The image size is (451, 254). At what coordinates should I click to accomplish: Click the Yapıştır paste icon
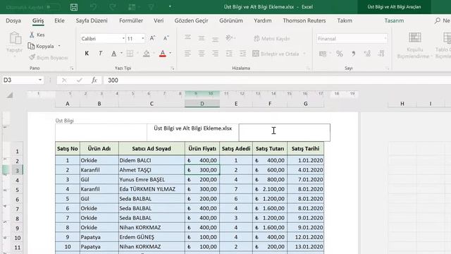click(15, 38)
